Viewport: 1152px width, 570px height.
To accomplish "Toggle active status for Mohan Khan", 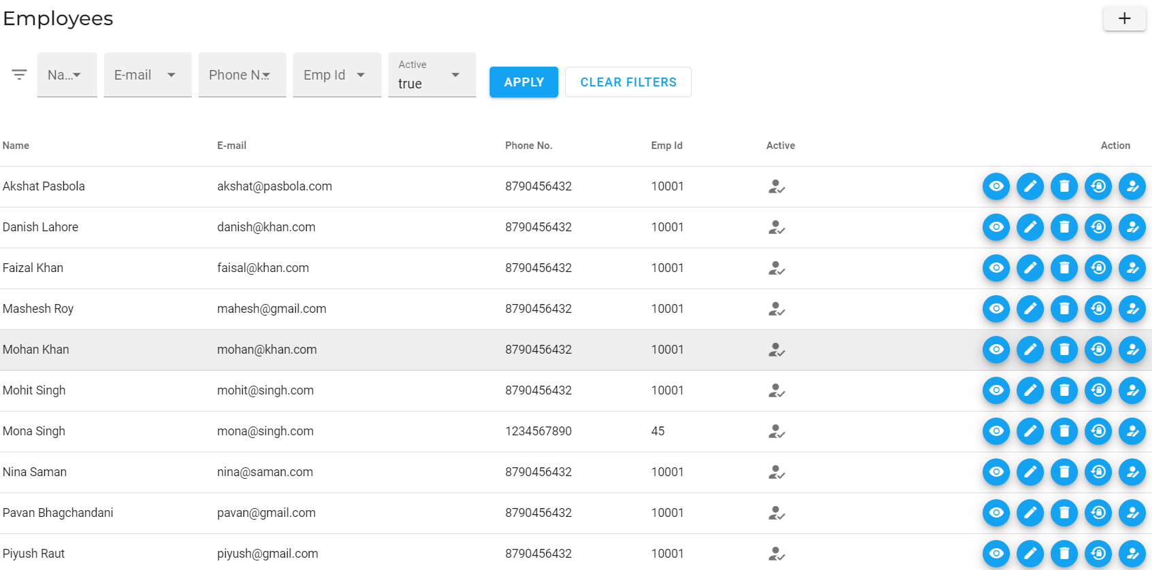I will (1132, 350).
